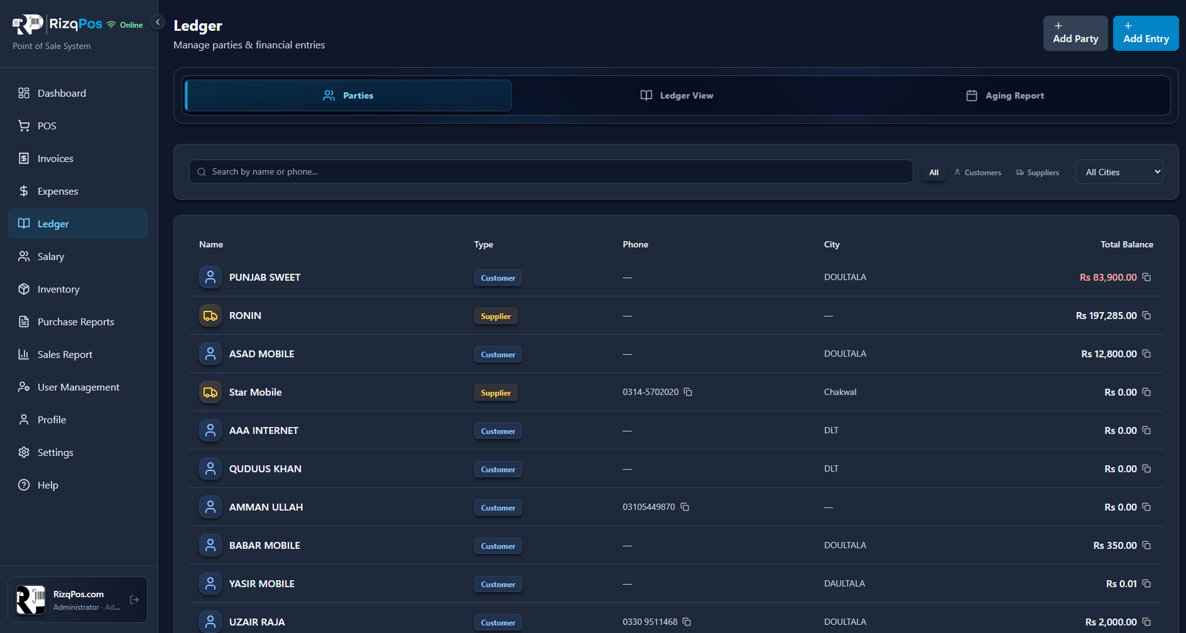Click the RizqPos.com account avatar
The width and height of the screenshot is (1186, 633).
point(31,600)
